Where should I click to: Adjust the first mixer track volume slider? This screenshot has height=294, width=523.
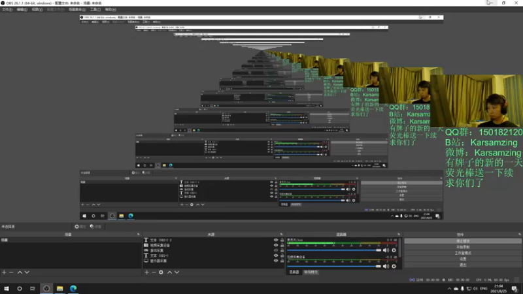click(x=334, y=250)
